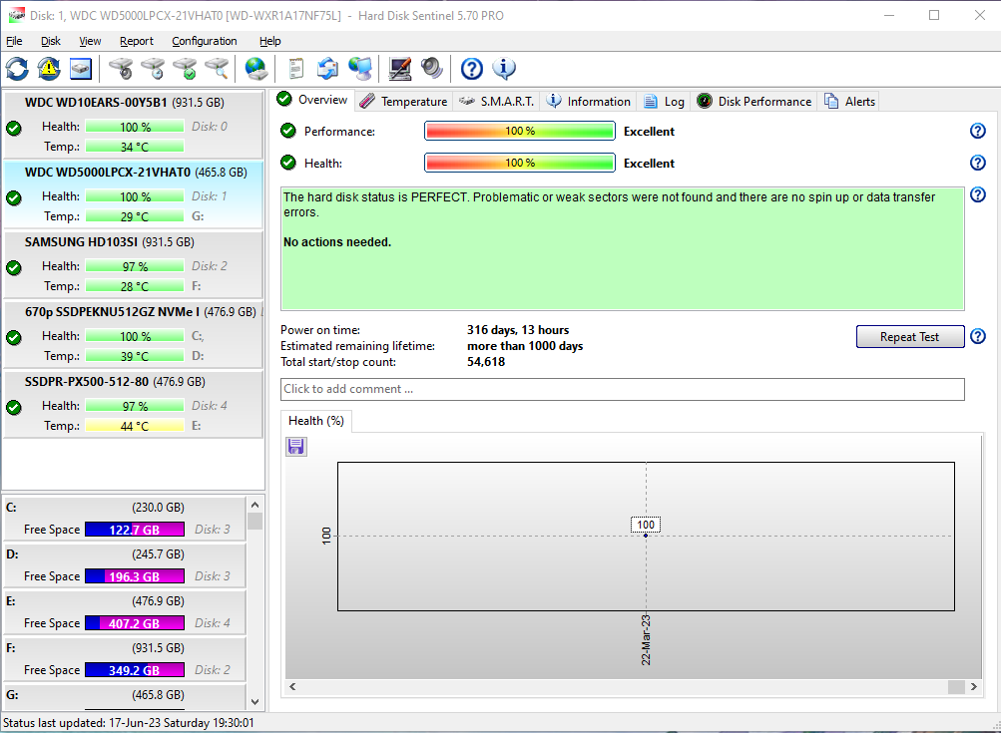This screenshot has height=733, width=1001.
Task: Switch to the S.M.A.R.T. tab
Action: coord(497,102)
